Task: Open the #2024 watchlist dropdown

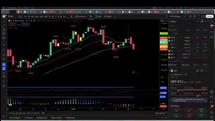Action: pyautogui.click(x=174, y=22)
